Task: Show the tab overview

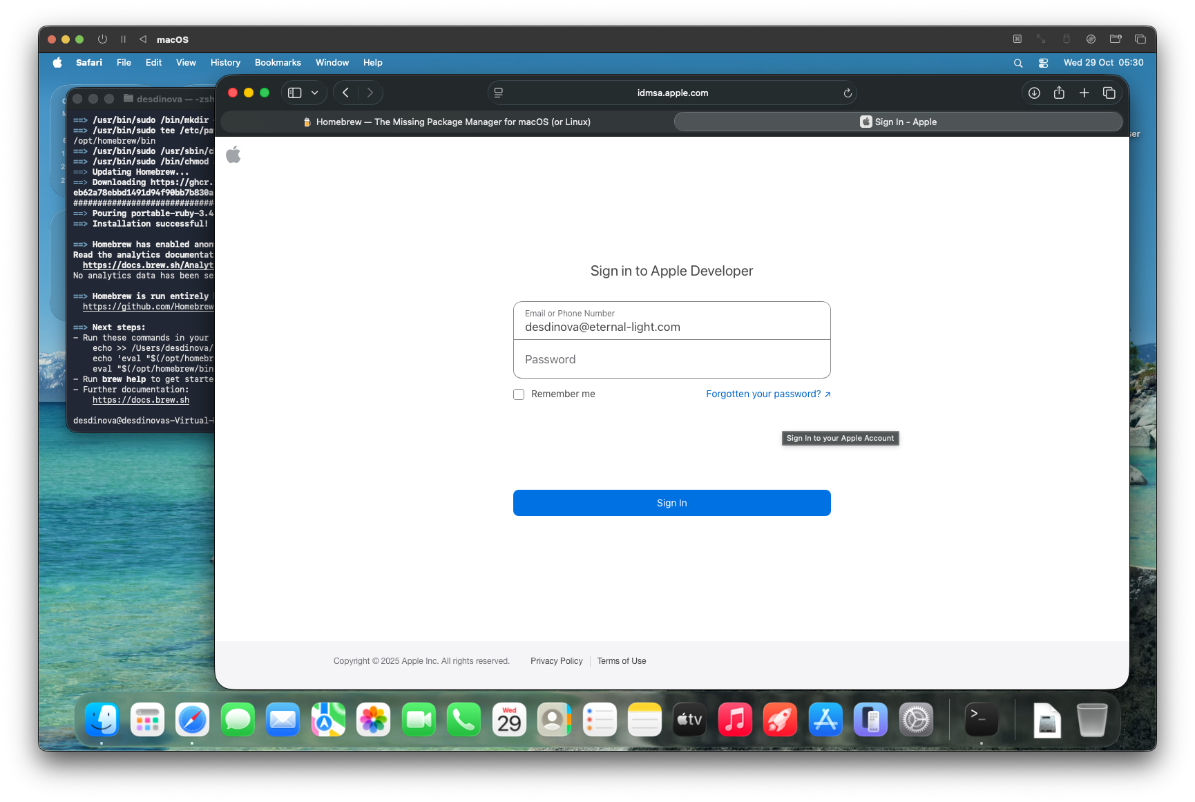Action: click(x=1109, y=92)
